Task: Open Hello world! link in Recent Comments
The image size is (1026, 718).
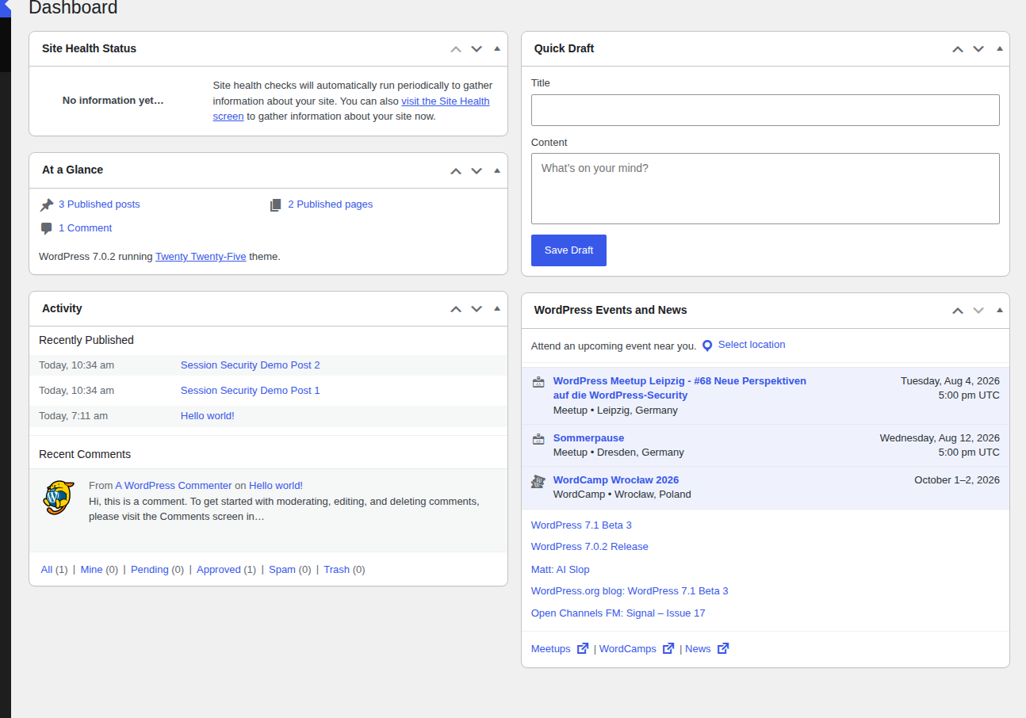Action: [x=276, y=485]
